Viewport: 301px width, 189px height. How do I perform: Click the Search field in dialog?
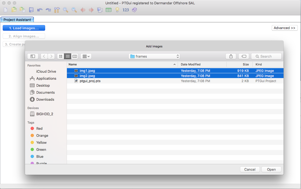coord(266,56)
